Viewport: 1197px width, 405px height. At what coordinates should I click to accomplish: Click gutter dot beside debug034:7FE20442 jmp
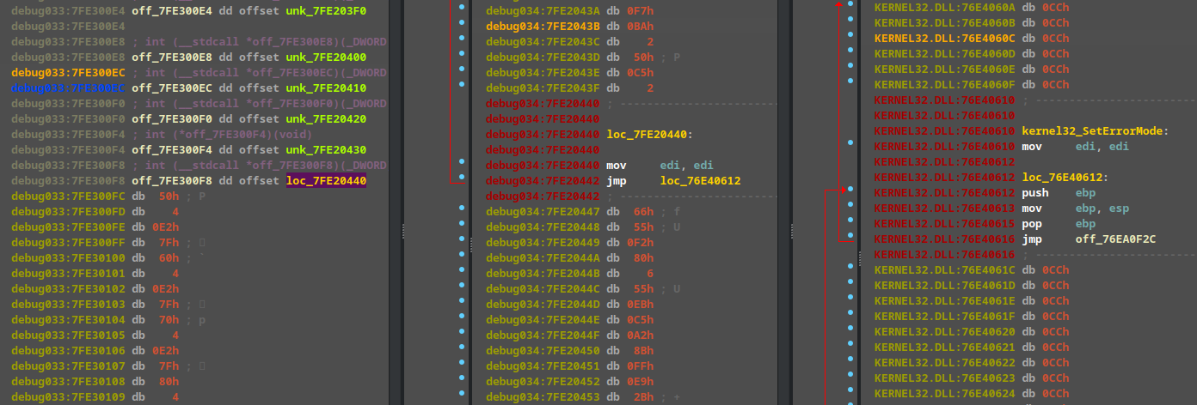[x=462, y=178]
